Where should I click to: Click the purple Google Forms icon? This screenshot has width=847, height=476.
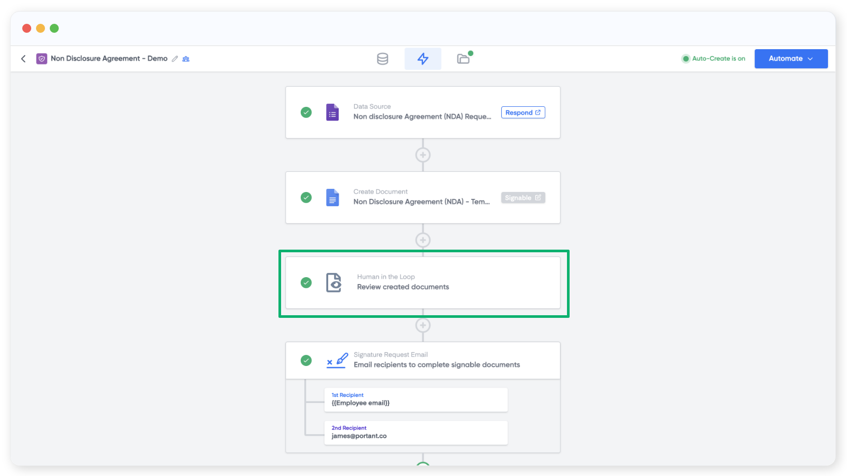pyautogui.click(x=332, y=112)
